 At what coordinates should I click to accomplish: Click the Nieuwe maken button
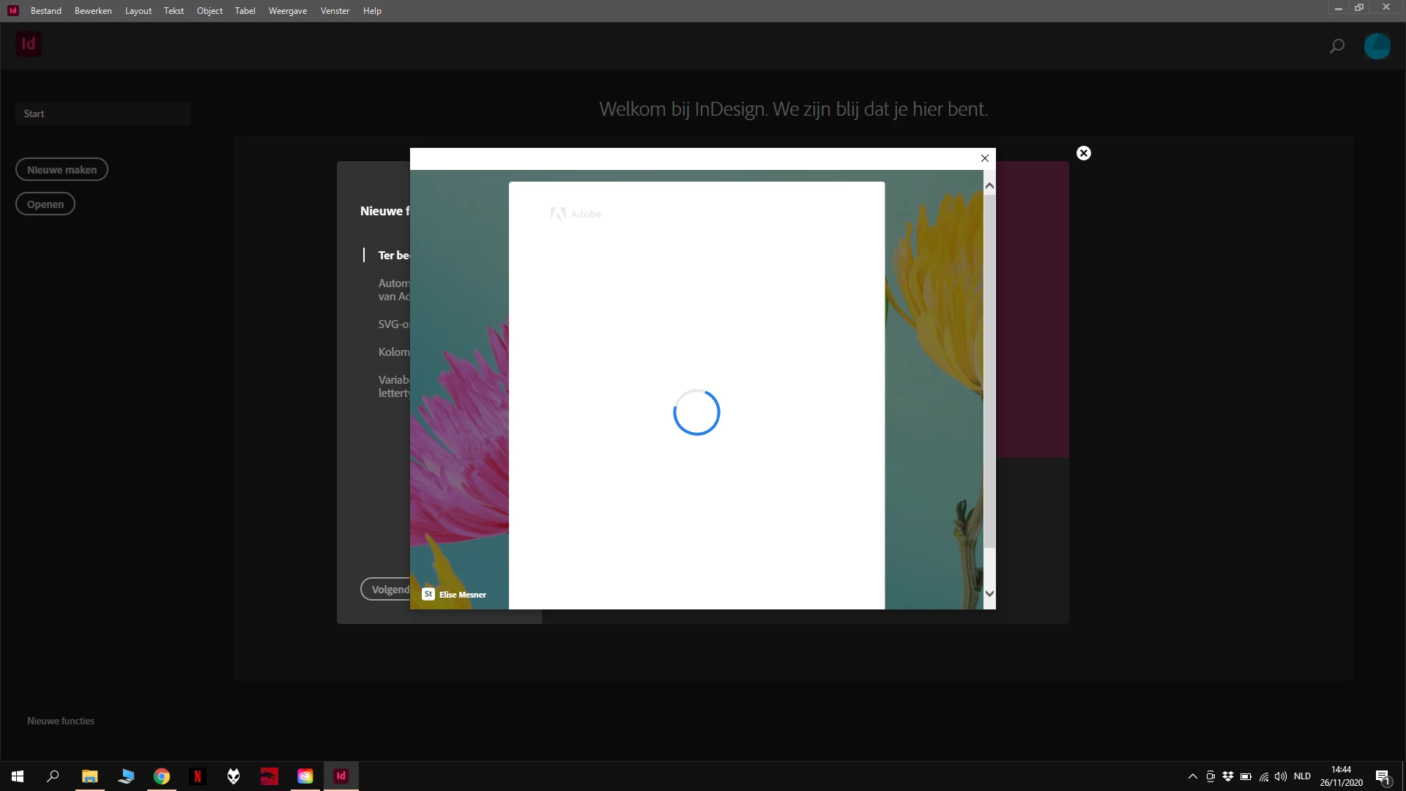62,170
